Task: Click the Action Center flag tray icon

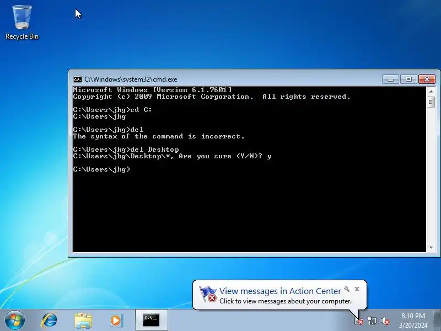Action: (359, 321)
